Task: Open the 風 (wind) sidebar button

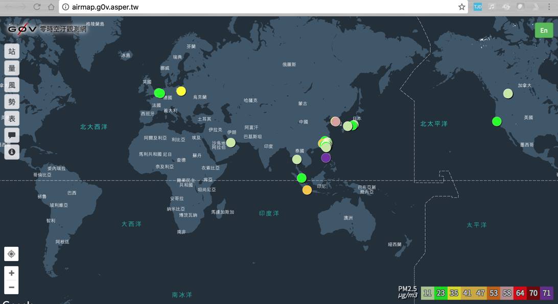Action: [x=12, y=85]
